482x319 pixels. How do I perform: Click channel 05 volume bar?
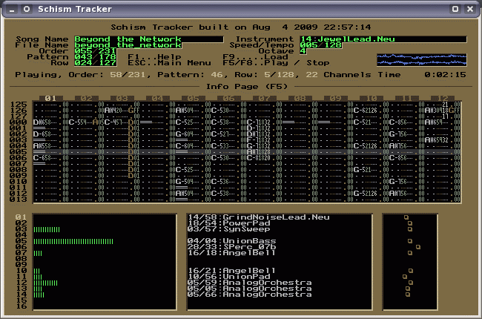73,241
